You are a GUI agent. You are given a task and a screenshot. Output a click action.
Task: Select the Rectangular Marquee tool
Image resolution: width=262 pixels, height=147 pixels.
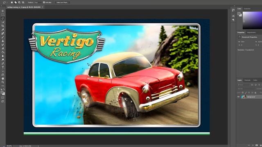pyautogui.click(x=3, y=15)
